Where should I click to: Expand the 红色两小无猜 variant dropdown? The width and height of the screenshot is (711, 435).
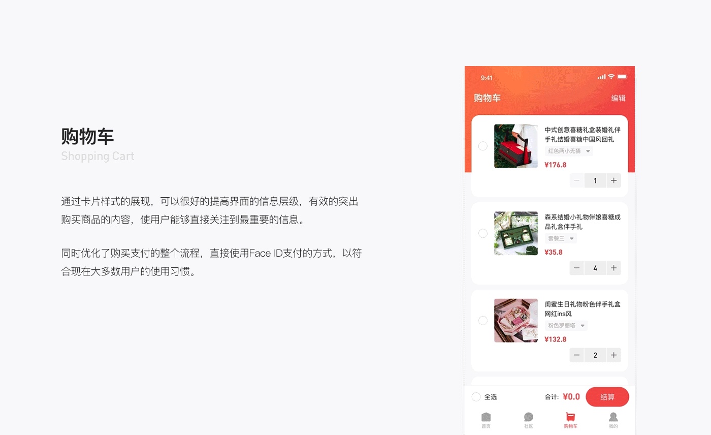coord(569,151)
